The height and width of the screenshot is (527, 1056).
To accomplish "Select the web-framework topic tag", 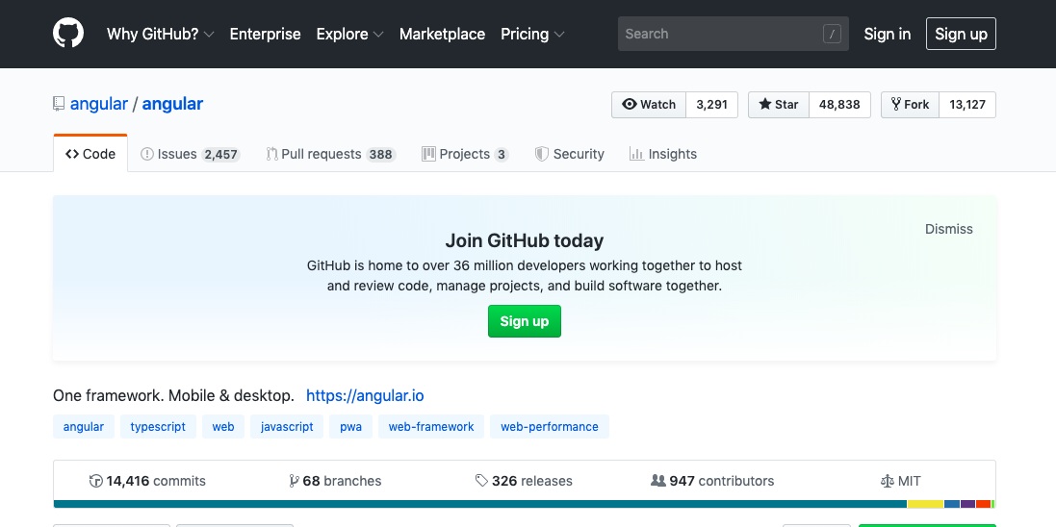I will (431, 426).
